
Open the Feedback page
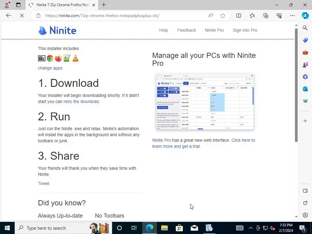(186, 30)
